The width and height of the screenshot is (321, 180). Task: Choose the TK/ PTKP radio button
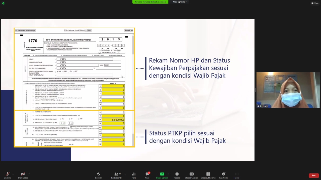tap(60, 119)
